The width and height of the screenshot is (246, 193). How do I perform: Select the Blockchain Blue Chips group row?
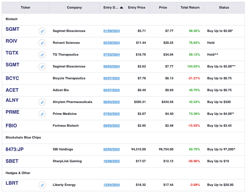point(23,137)
